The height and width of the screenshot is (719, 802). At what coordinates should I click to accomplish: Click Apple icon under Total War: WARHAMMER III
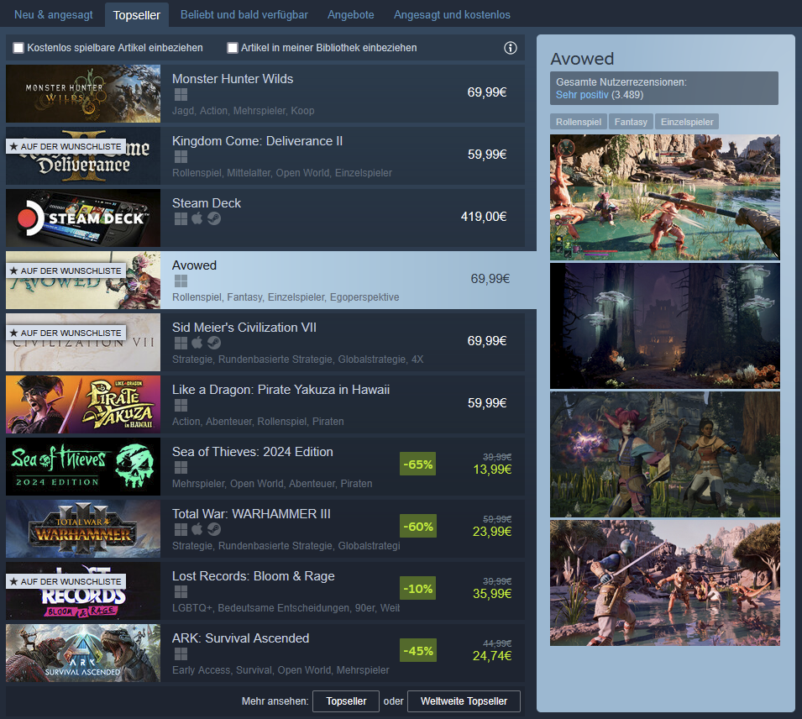coord(197,529)
